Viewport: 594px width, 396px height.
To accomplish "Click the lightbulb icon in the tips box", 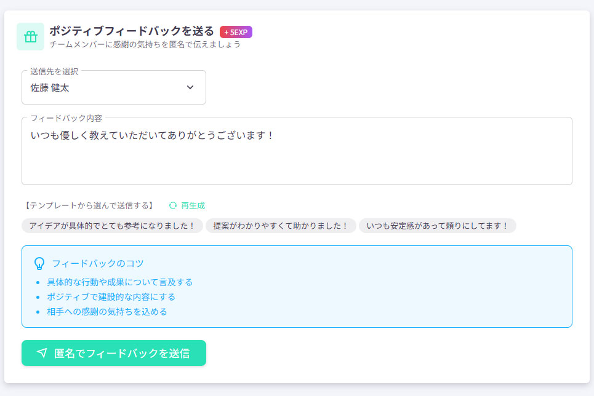I will [x=39, y=264].
